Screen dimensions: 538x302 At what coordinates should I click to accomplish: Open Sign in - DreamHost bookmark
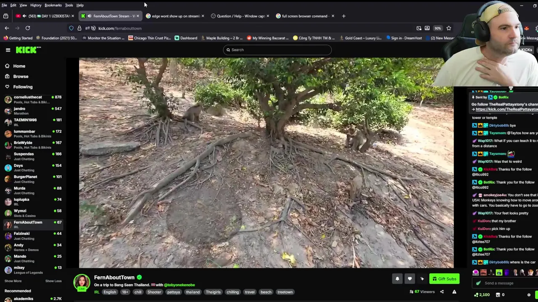(x=403, y=38)
